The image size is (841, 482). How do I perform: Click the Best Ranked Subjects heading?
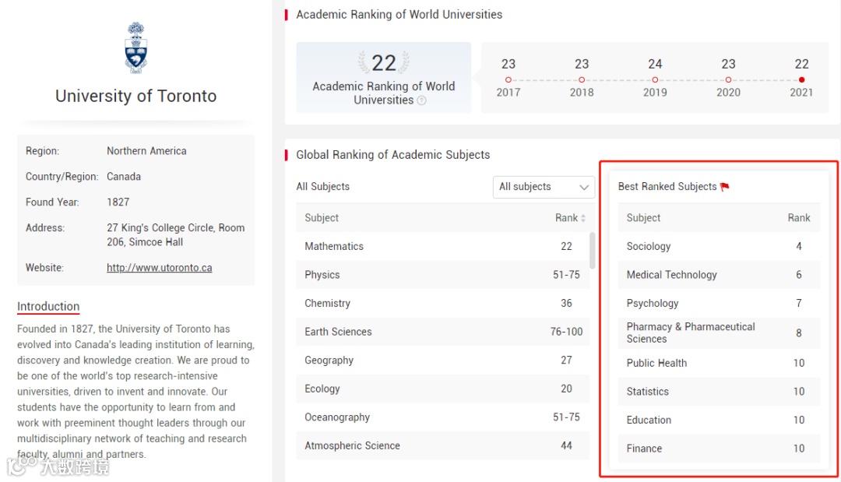(667, 187)
